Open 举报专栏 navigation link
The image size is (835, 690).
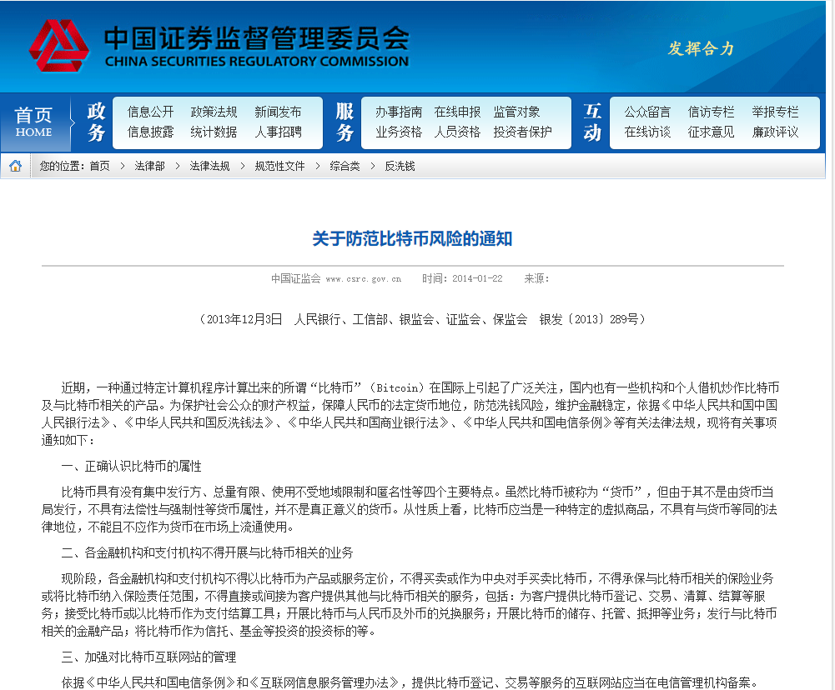[x=775, y=112]
